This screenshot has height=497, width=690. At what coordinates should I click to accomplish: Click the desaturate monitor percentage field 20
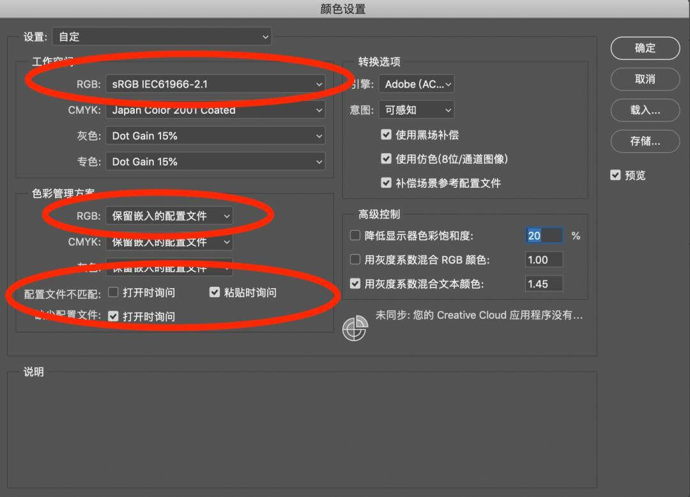[544, 235]
